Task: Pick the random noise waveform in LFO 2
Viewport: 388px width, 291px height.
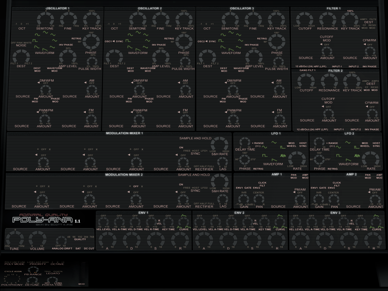Action: tap(357, 156)
